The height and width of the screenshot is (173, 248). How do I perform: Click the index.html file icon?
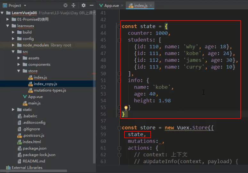(19, 142)
